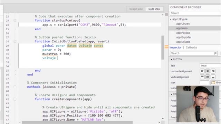Click 'createComponents(app)' on line 42
The height and width of the screenshot is (124, 221).
72,99
